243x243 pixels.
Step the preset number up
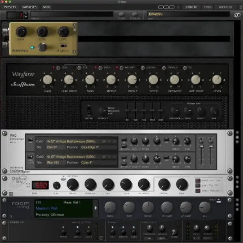(26, 13)
